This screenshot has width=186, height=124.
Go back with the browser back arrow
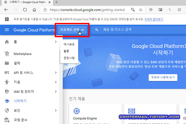tap(6, 10)
